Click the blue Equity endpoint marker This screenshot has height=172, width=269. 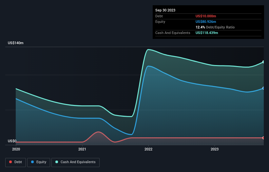[263, 88]
